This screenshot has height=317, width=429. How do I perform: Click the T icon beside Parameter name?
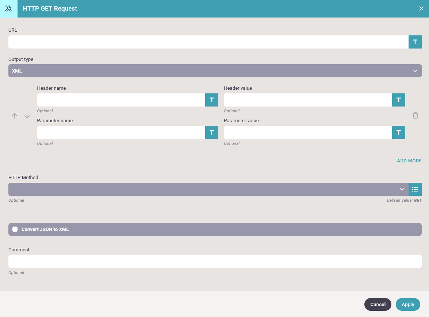[x=211, y=132]
